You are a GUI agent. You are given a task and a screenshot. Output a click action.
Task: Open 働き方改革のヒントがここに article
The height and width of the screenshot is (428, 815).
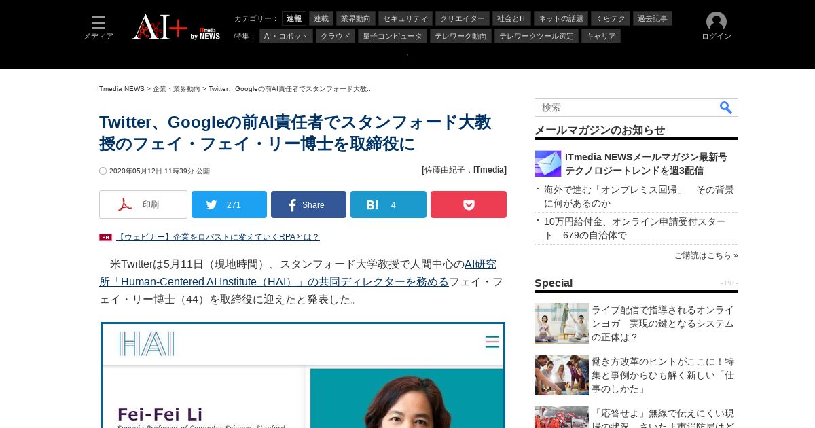point(663,375)
